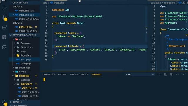Open the Manage gear icon
The height and width of the screenshot is (106, 188).
[x=5, y=103]
